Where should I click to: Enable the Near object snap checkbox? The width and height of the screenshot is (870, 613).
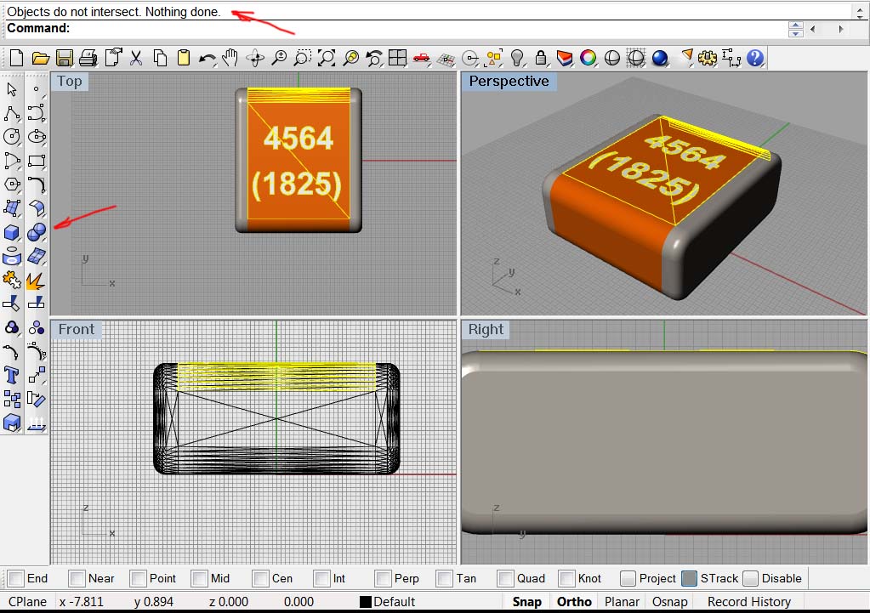(77, 579)
